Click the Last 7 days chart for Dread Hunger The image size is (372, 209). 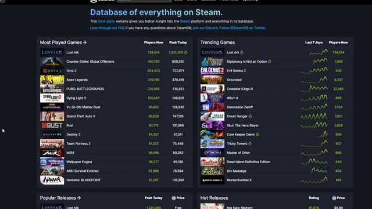[x=314, y=116]
